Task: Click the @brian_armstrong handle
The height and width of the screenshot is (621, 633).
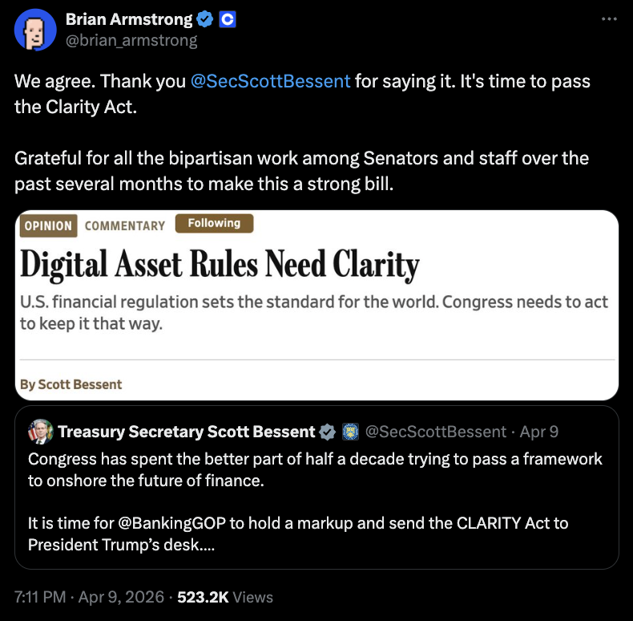Action: pyautogui.click(x=131, y=39)
